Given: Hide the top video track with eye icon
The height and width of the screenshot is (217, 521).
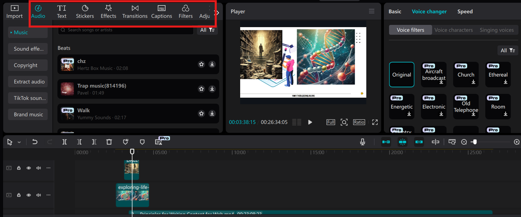Looking at the screenshot, I should 28,168.
